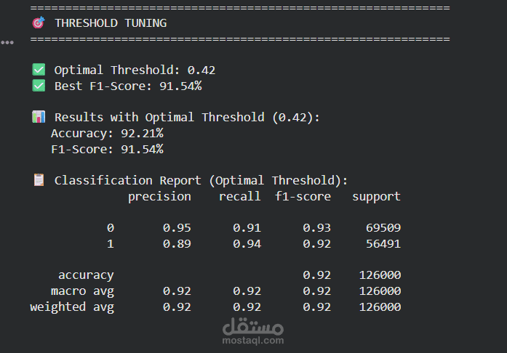The width and height of the screenshot is (507, 353).
Task: Click support value 56491
Action: click(383, 243)
